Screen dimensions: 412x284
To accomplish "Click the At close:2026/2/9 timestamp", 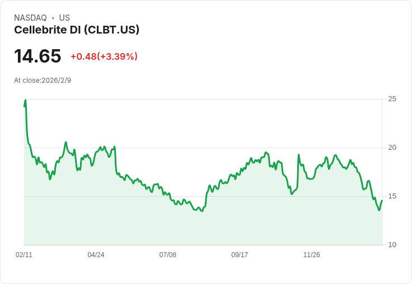I will tap(43, 81).
